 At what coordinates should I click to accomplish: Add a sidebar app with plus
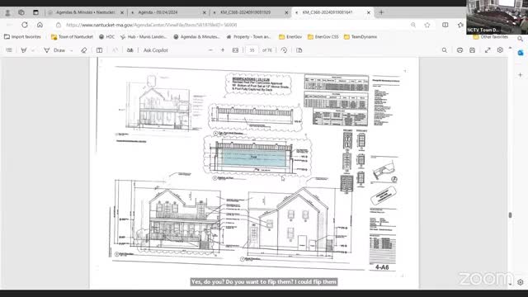521,74
